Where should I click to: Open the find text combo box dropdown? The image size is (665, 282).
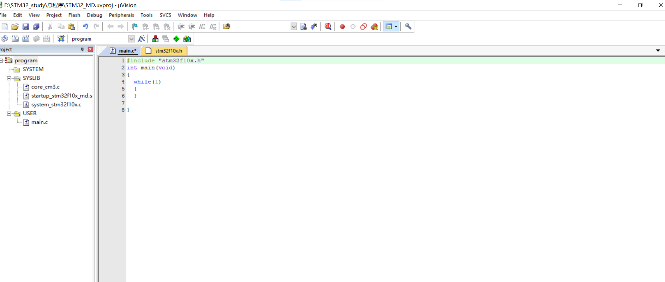pos(294,26)
